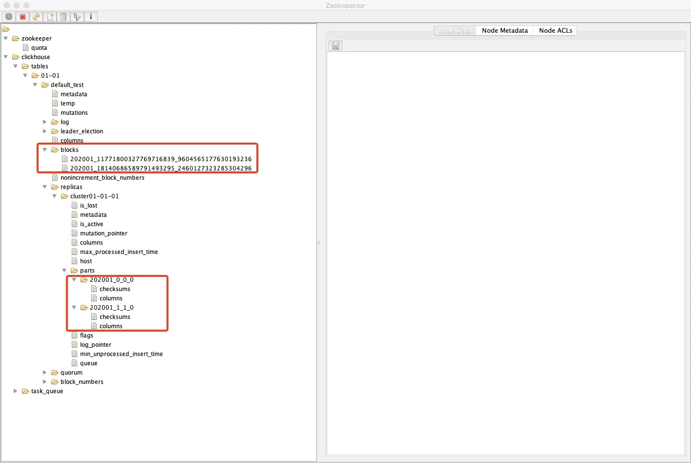Expand the leader_election node
Viewport: 691px width, 463px height.
(x=45, y=131)
